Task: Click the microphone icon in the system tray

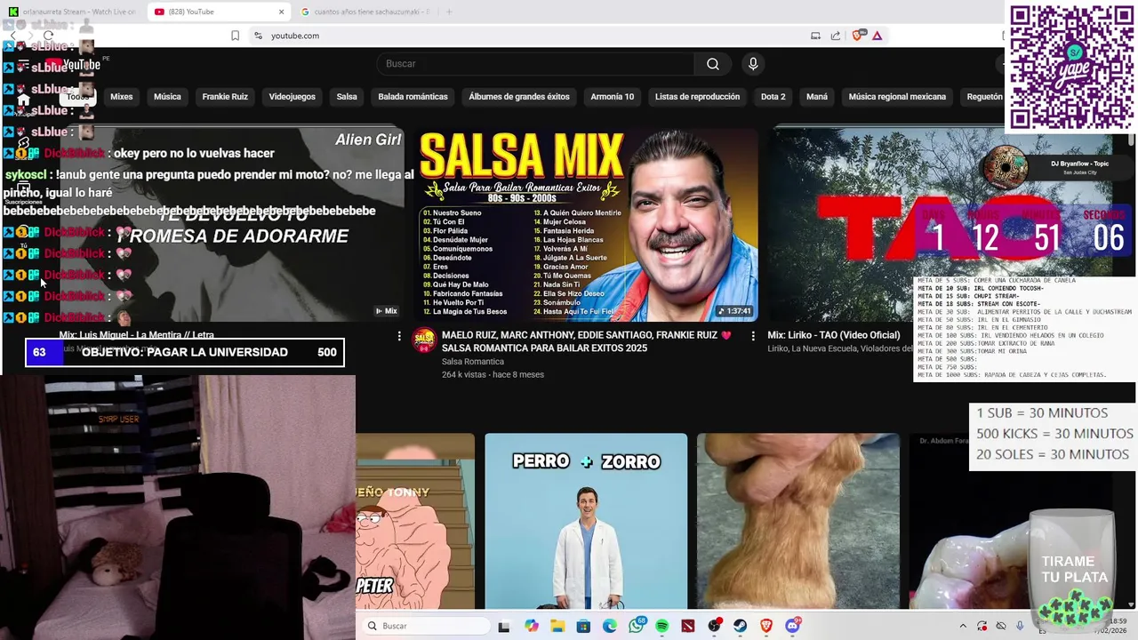Action: pos(1020,627)
